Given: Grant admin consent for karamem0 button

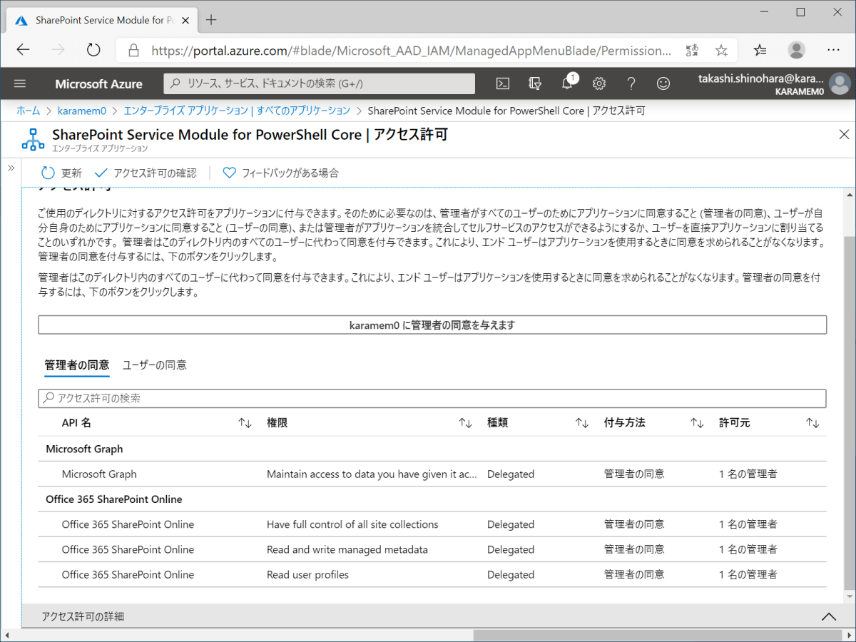Looking at the screenshot, I should pos(432,325).
